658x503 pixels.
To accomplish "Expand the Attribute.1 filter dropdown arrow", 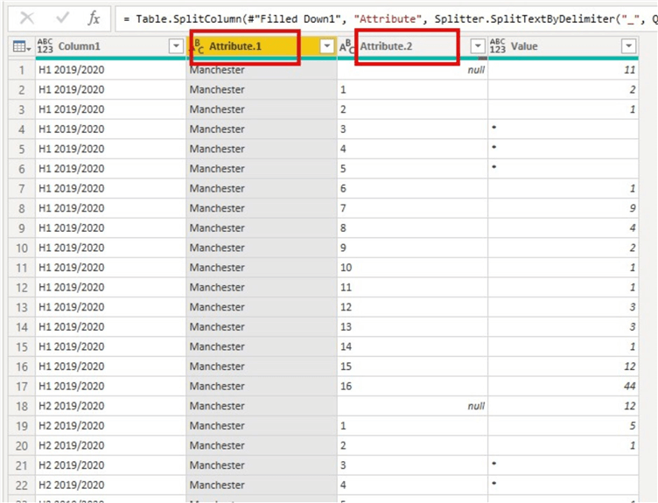I will (x=326, y=46).
